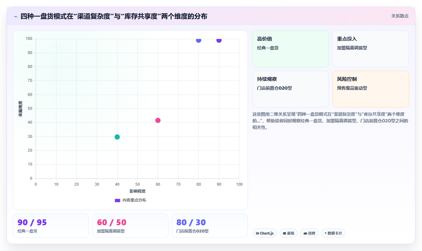Click the chart title about 四种一盘货模式

click(x=114, y=16)
